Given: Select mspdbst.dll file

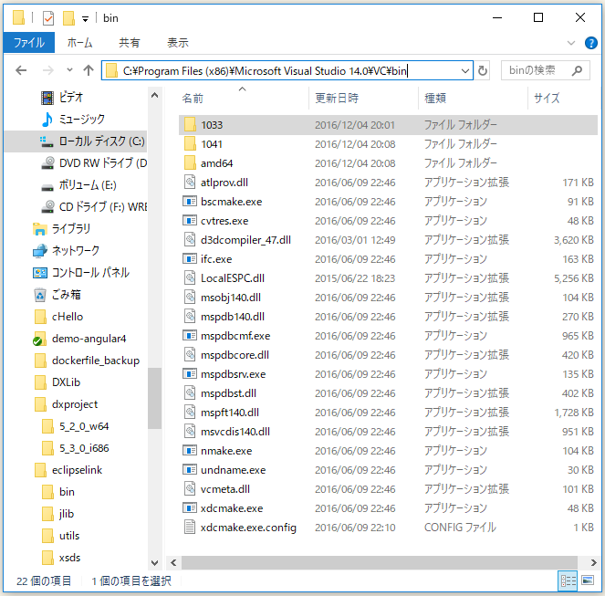Looking at the screenshot, I should (388, 393).
